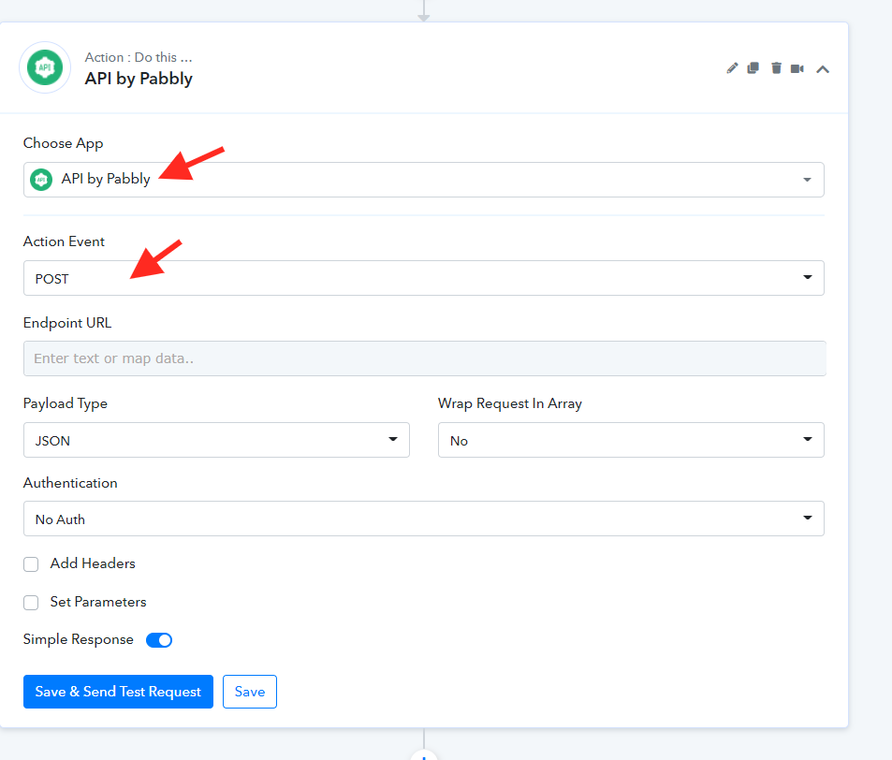Click Save & Send Test Request
Screen dimensions: 892x760
118,692
